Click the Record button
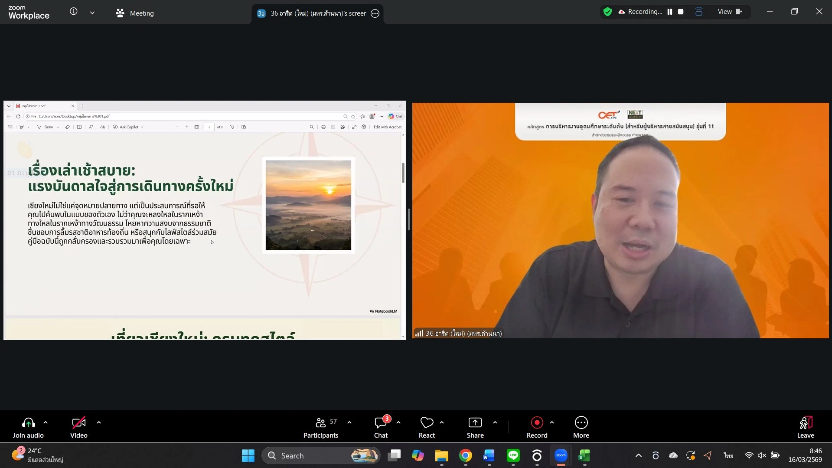Screen dimensions: 832x468 click(x=537, y=427)
